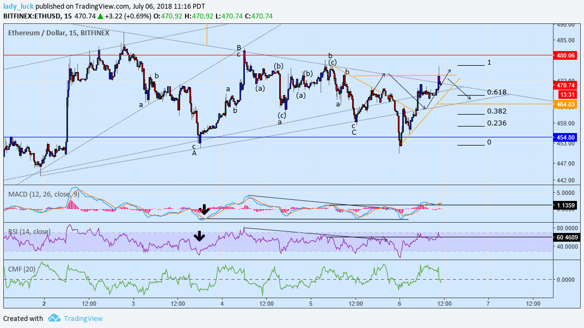584x328 pixels.
Task: Click the 442.00 price axis label
Action: (x=565, y=180)
